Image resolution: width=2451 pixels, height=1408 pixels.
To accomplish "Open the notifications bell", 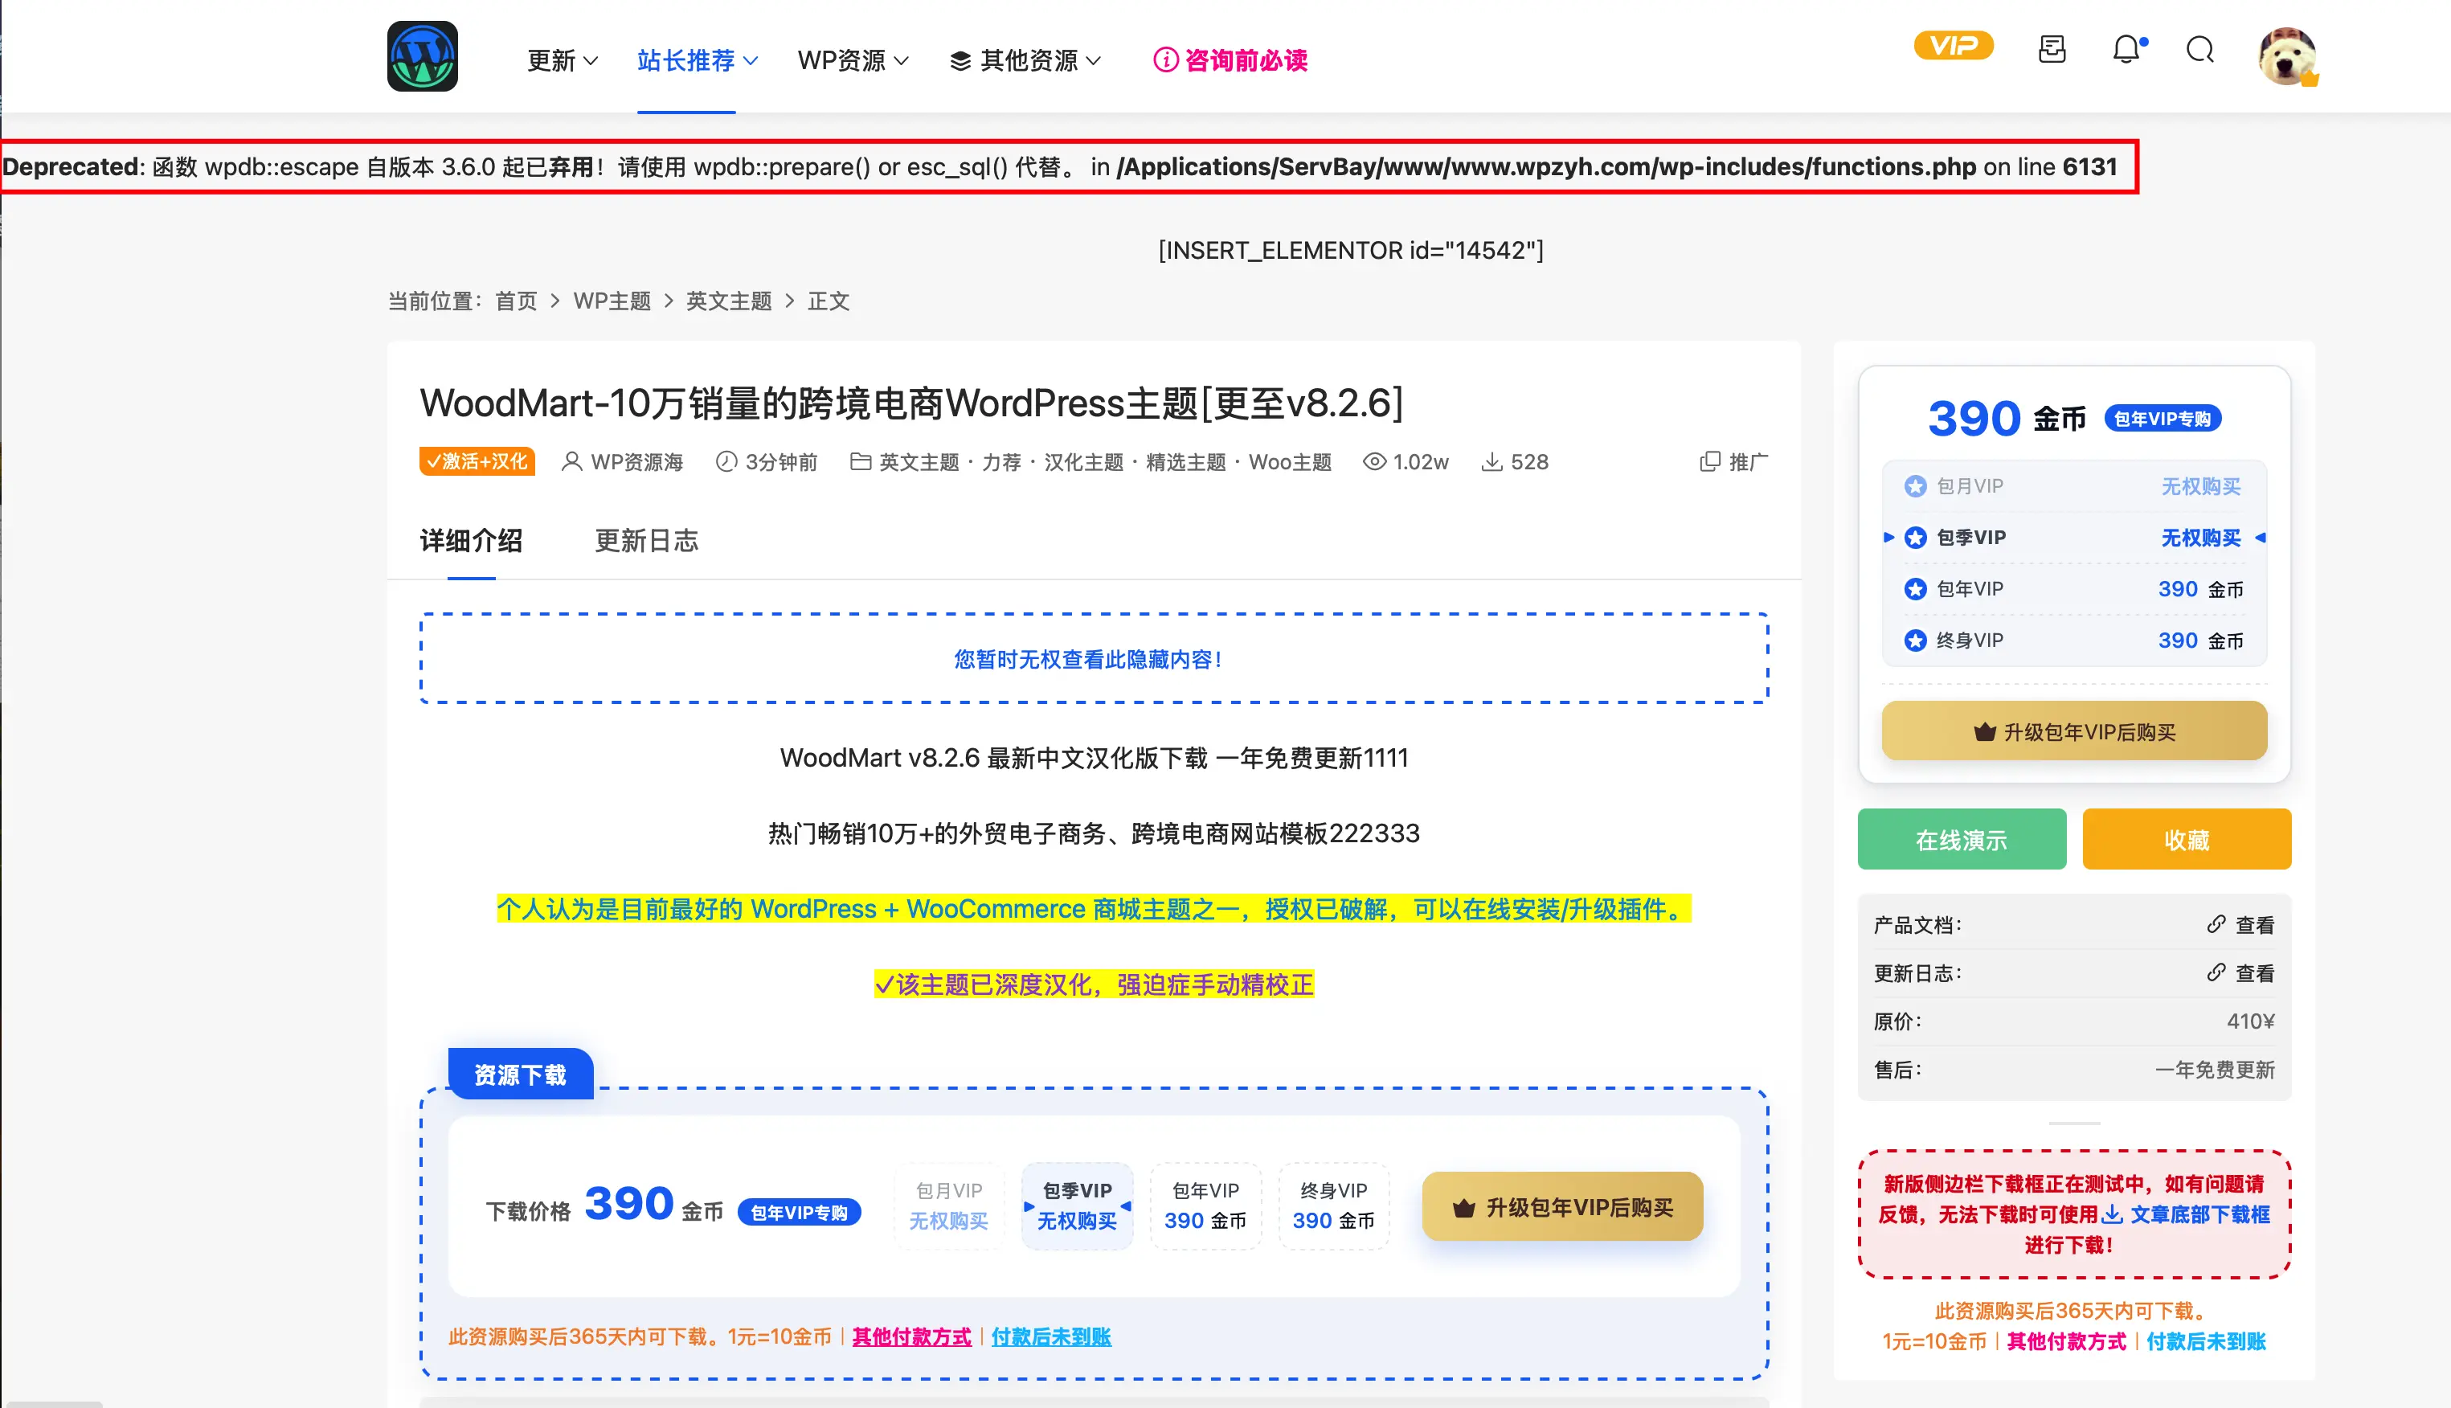I will click(x=2126, y=51).
